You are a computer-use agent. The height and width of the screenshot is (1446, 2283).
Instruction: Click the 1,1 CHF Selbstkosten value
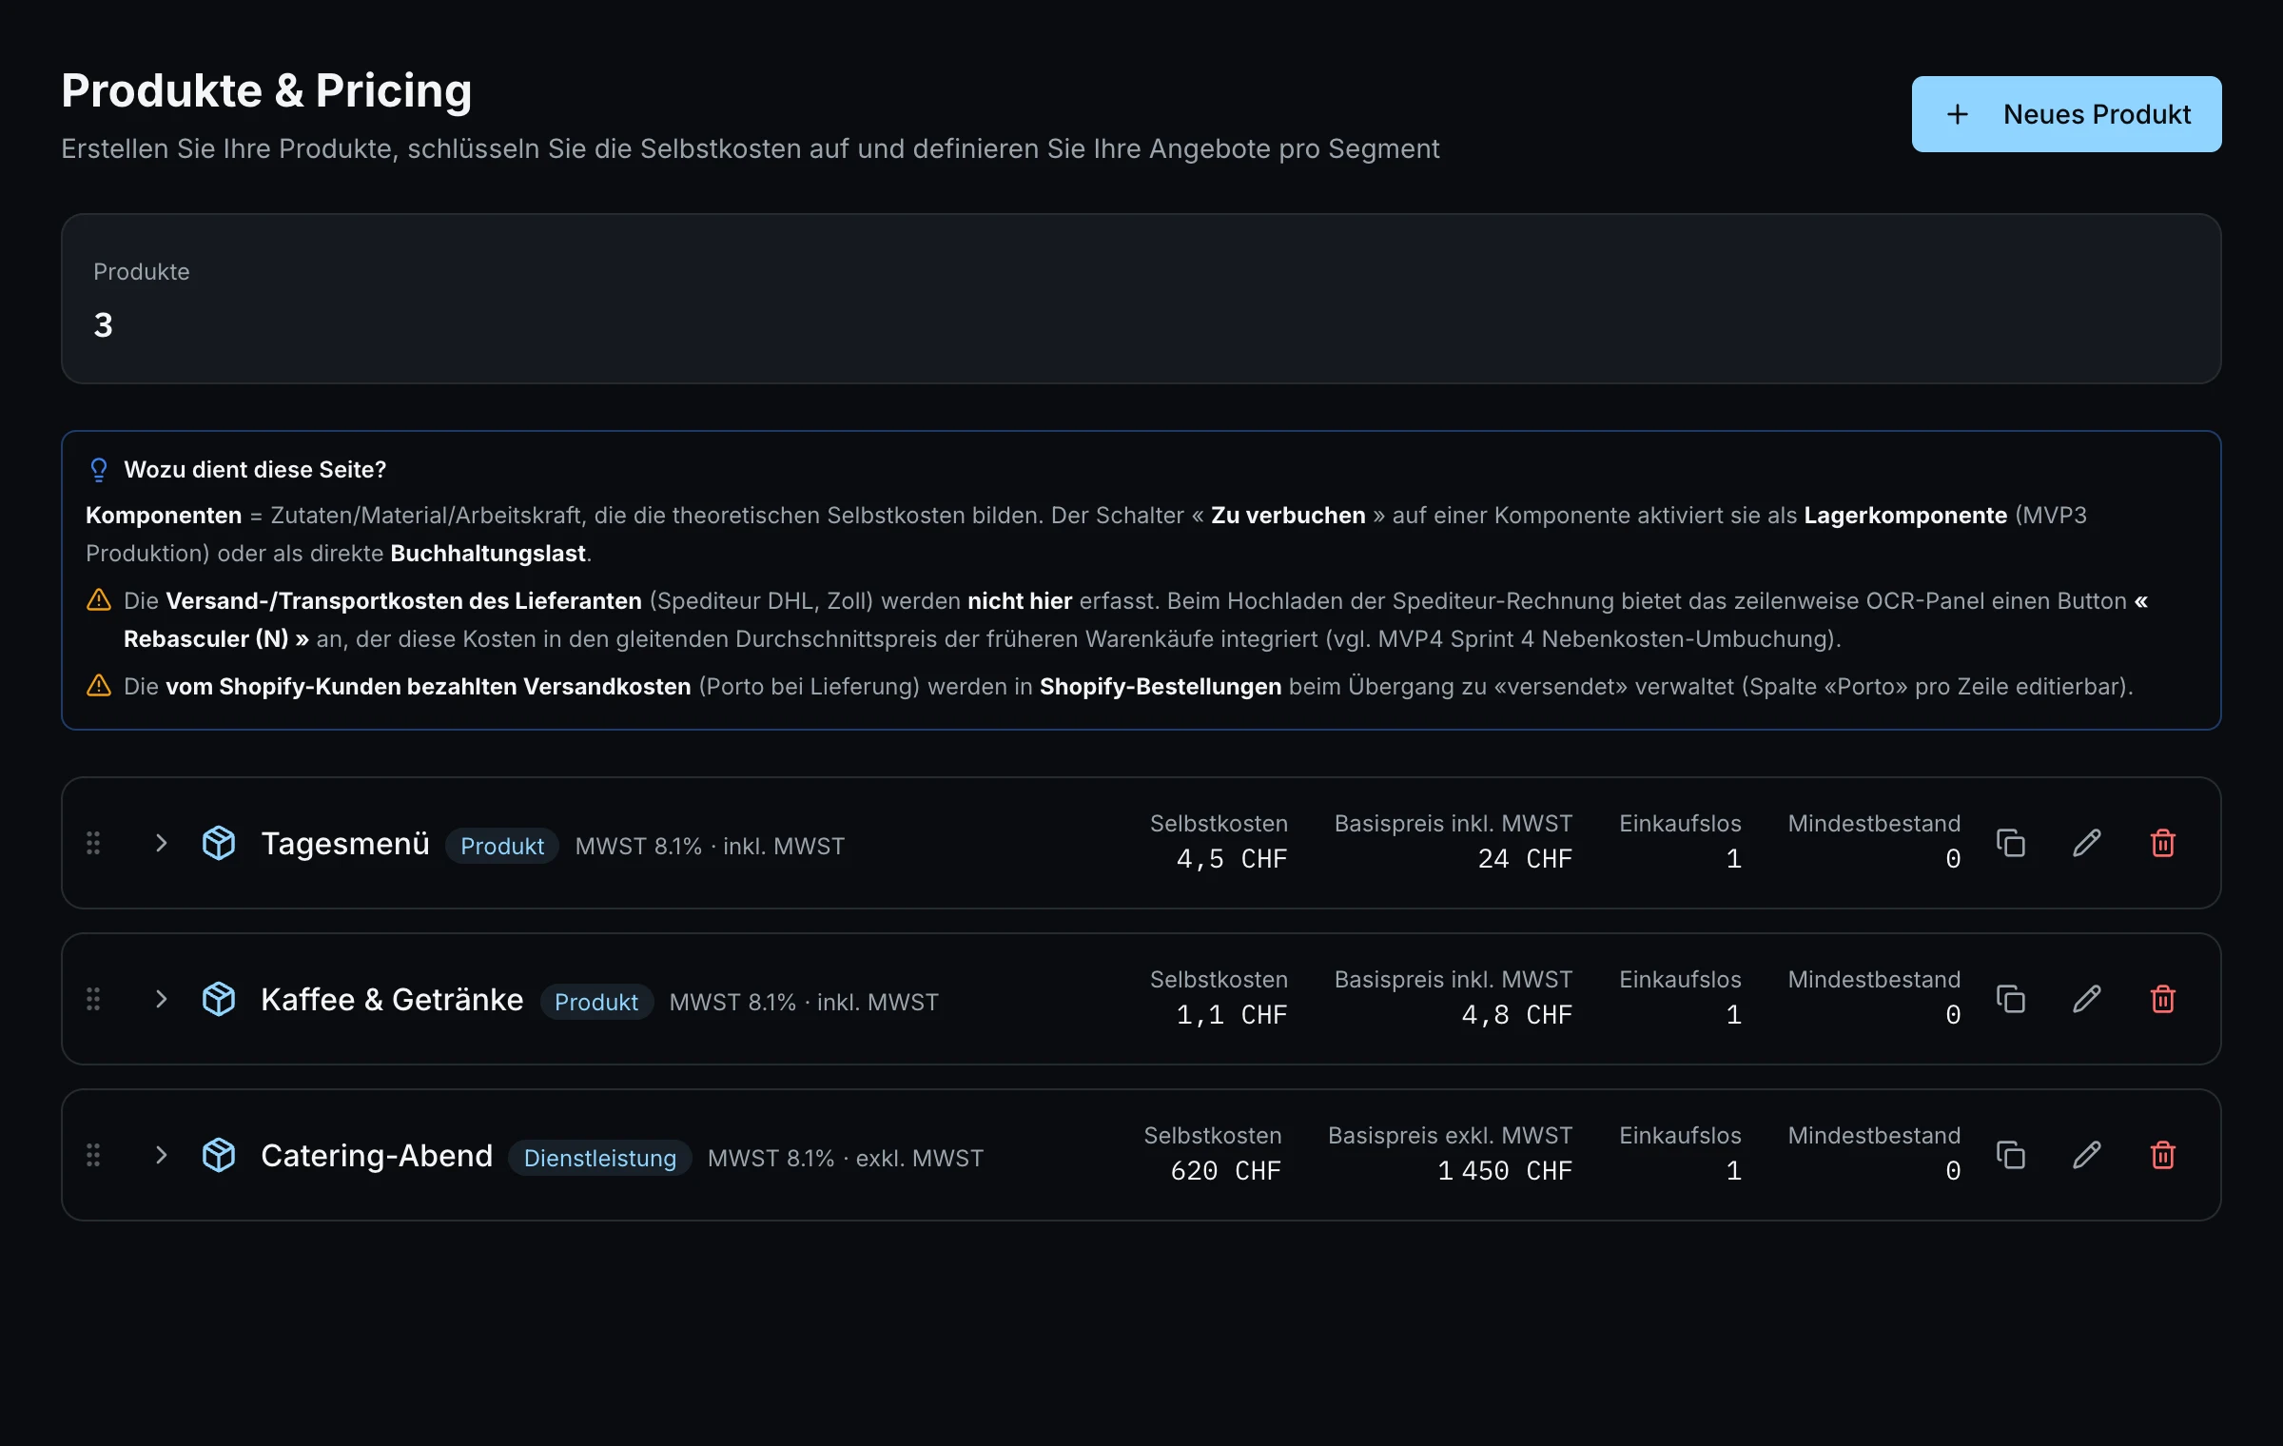(x=1232, y=1015)
